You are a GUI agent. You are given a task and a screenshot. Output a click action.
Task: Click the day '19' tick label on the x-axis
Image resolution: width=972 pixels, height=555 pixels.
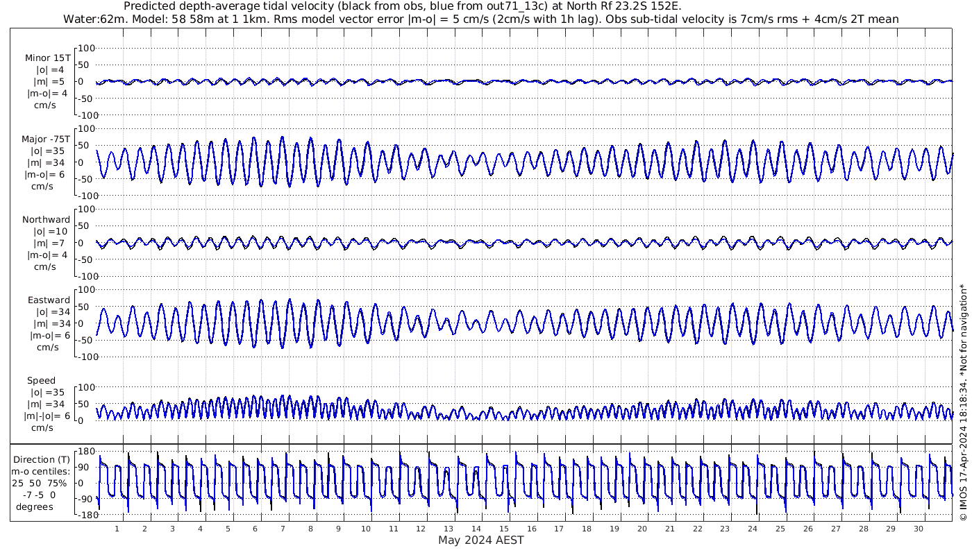coord(614,529)
